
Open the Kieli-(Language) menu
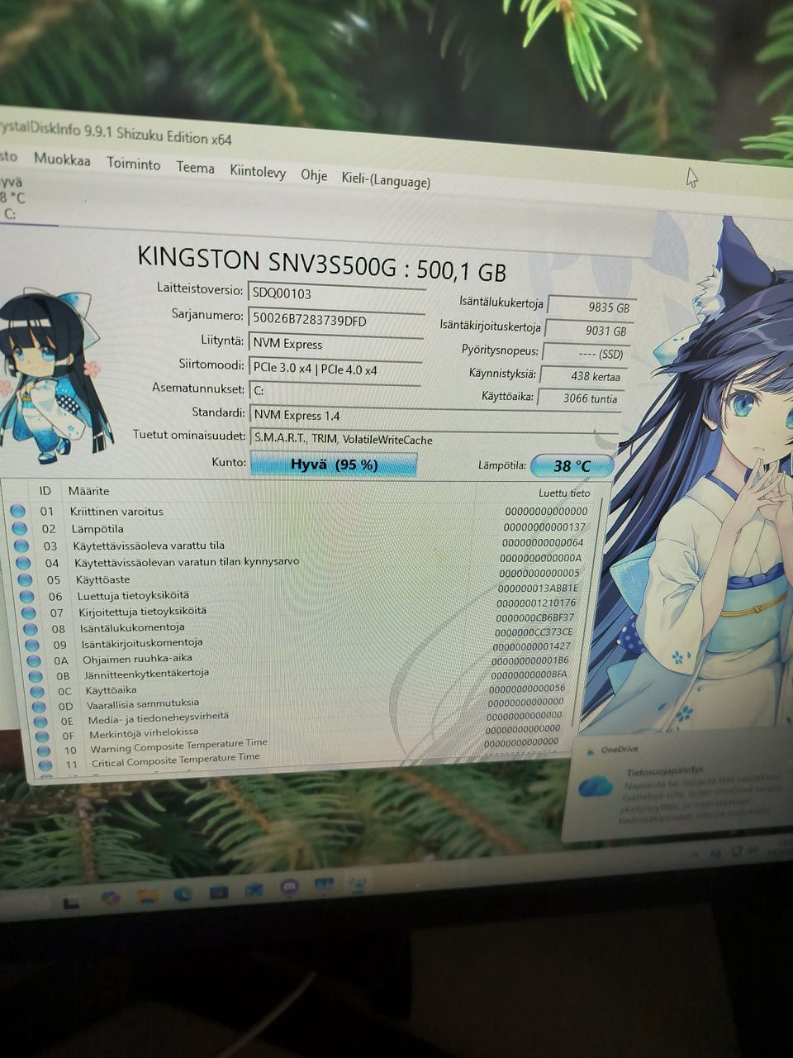[x=386, y=180]
